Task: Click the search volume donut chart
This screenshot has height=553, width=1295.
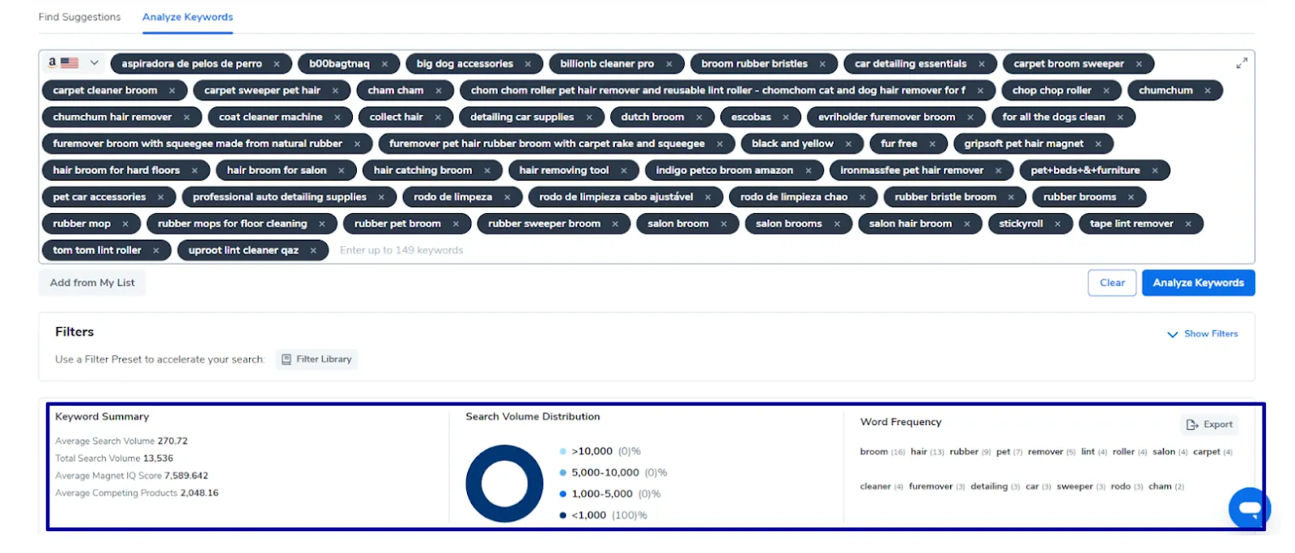Action: pyautogui.click(x=504, y=483)
